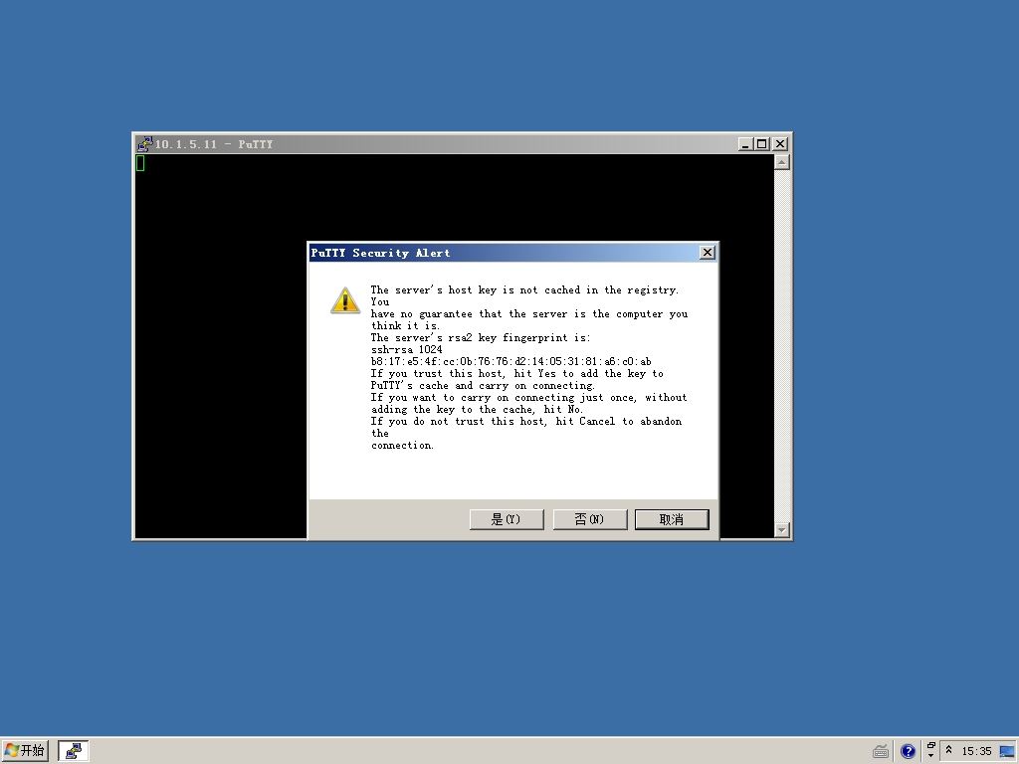
Task: Close the 10.1.5.11 PuTTY terminal window
Action: coord(780,143)
